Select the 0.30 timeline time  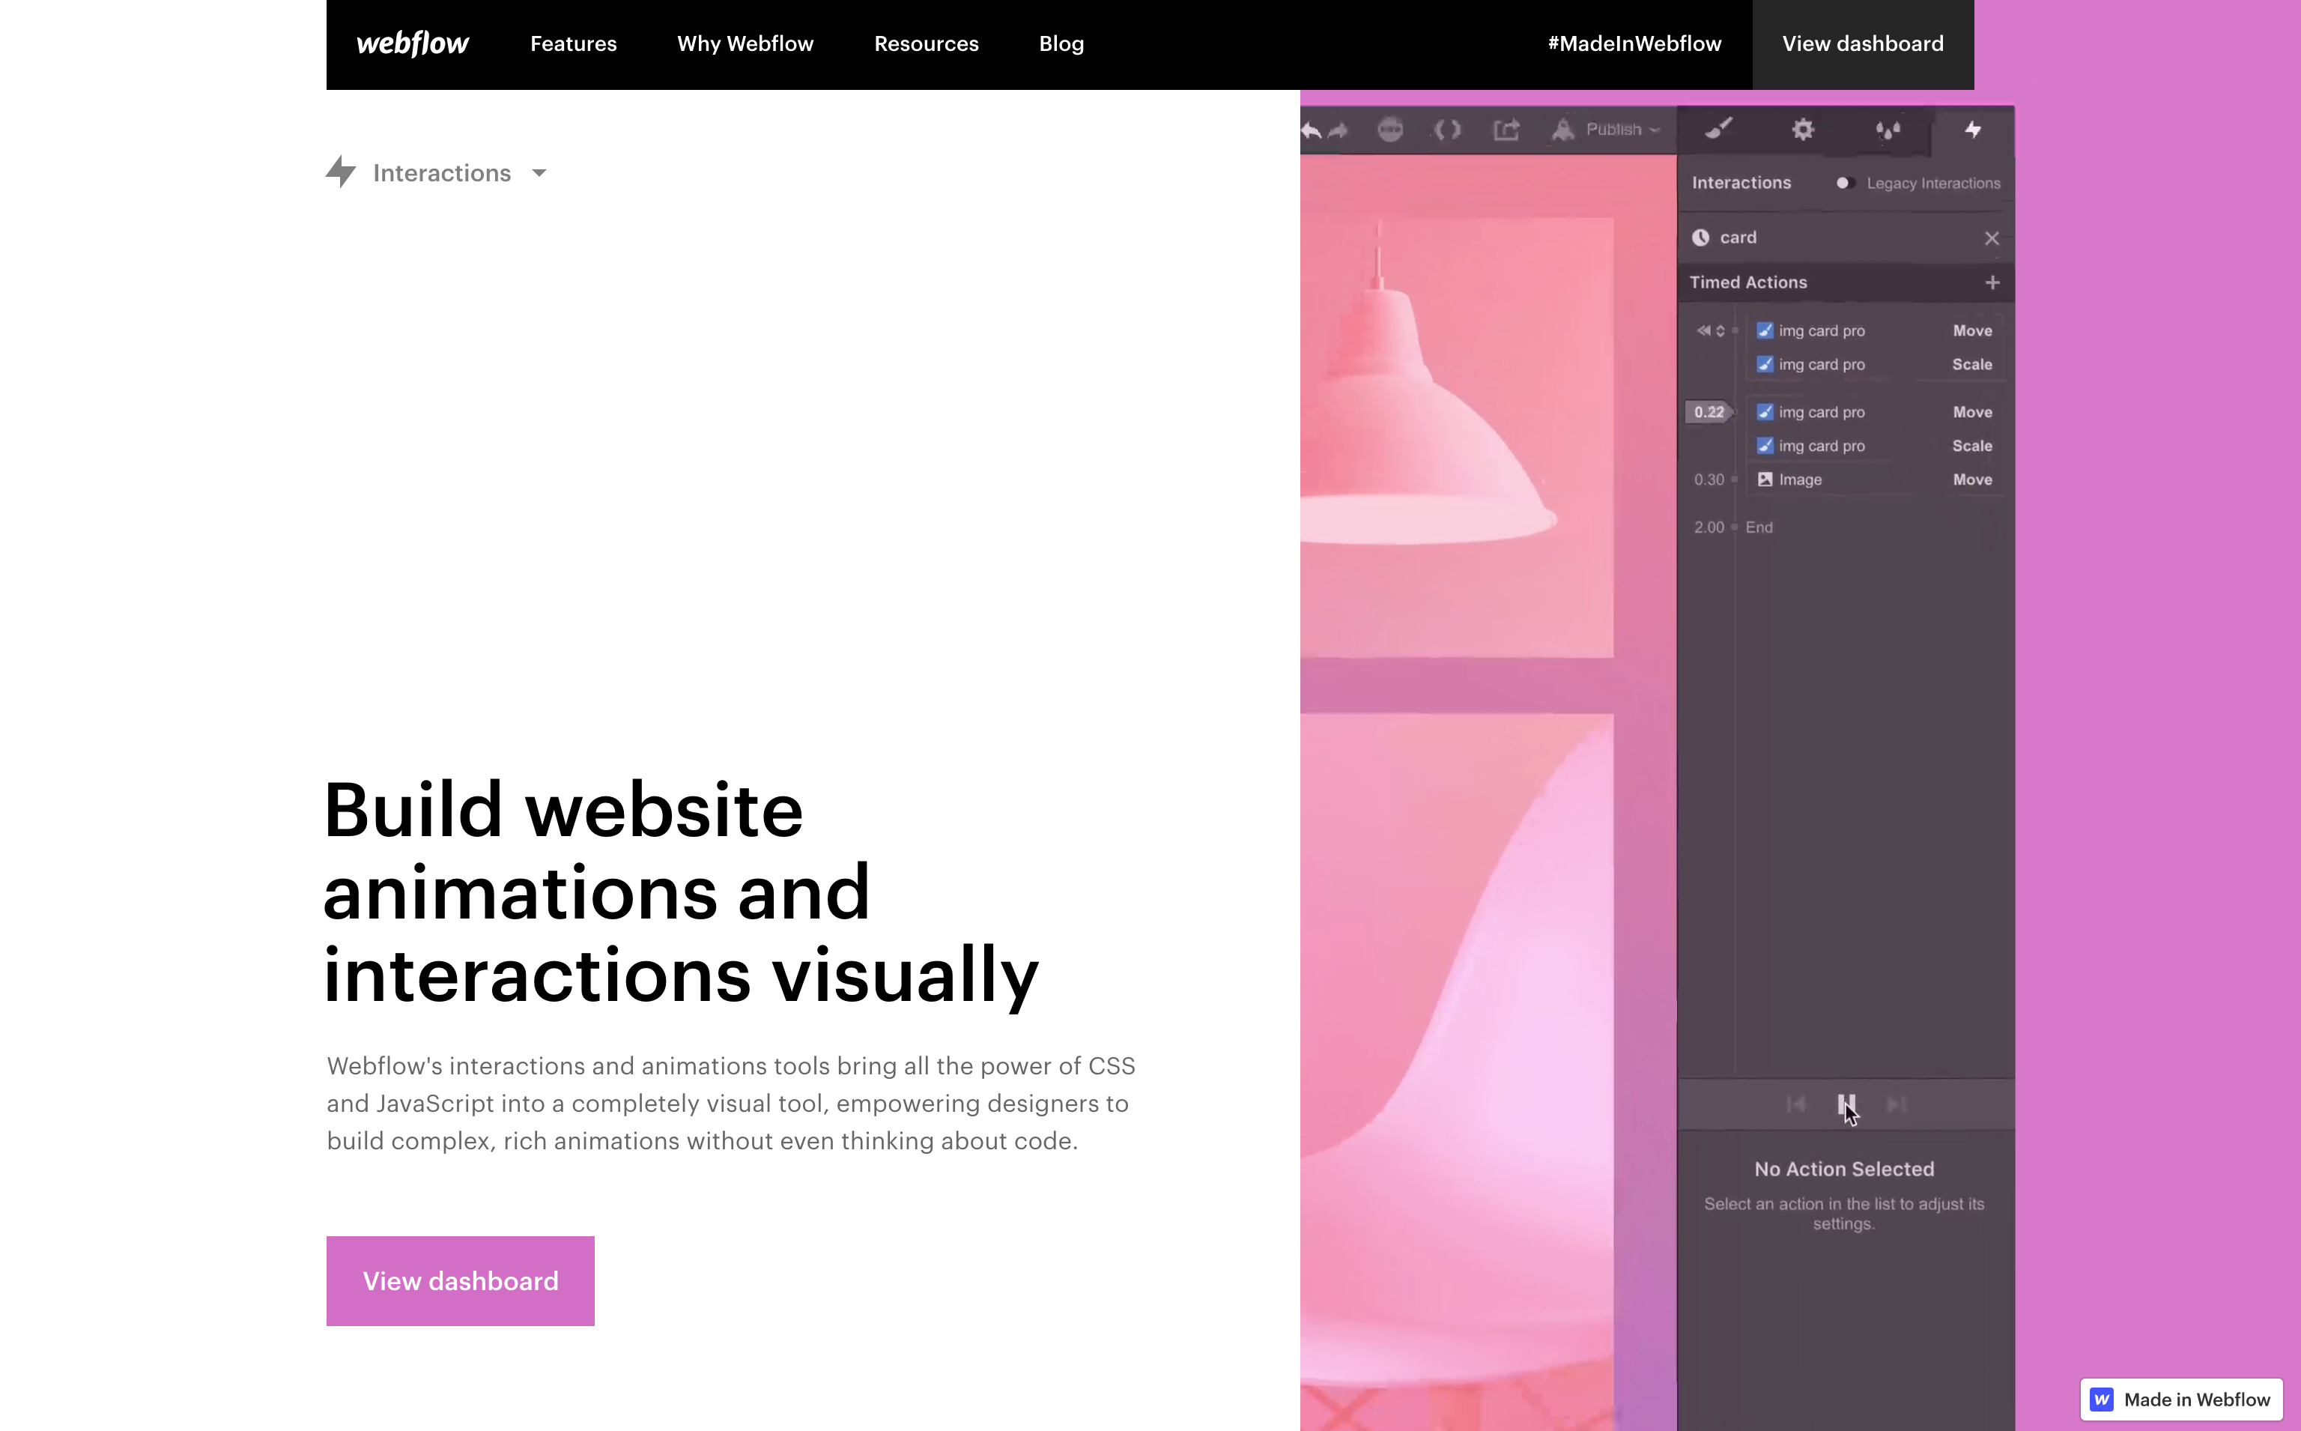click(1709, 479)
